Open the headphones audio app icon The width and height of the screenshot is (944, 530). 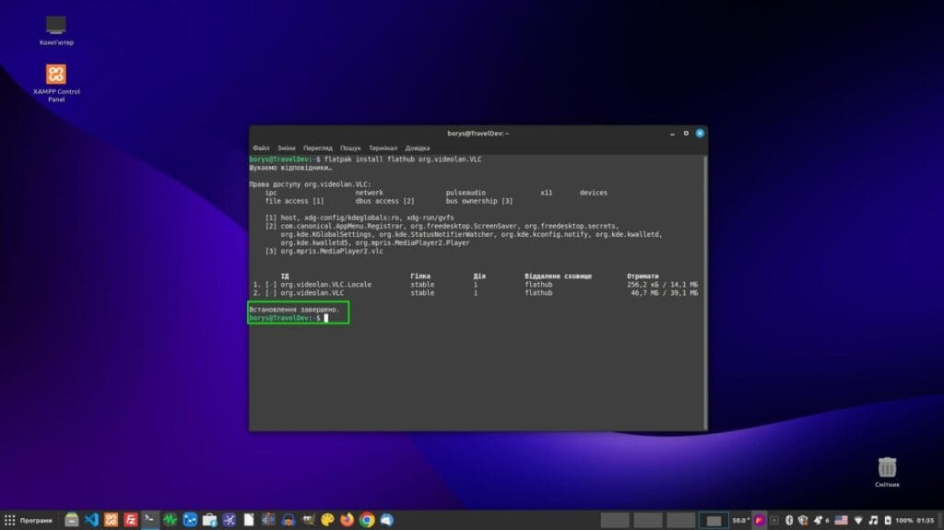289,520
